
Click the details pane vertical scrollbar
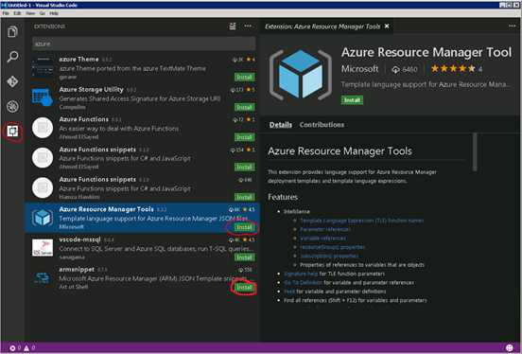coord(475,152)
